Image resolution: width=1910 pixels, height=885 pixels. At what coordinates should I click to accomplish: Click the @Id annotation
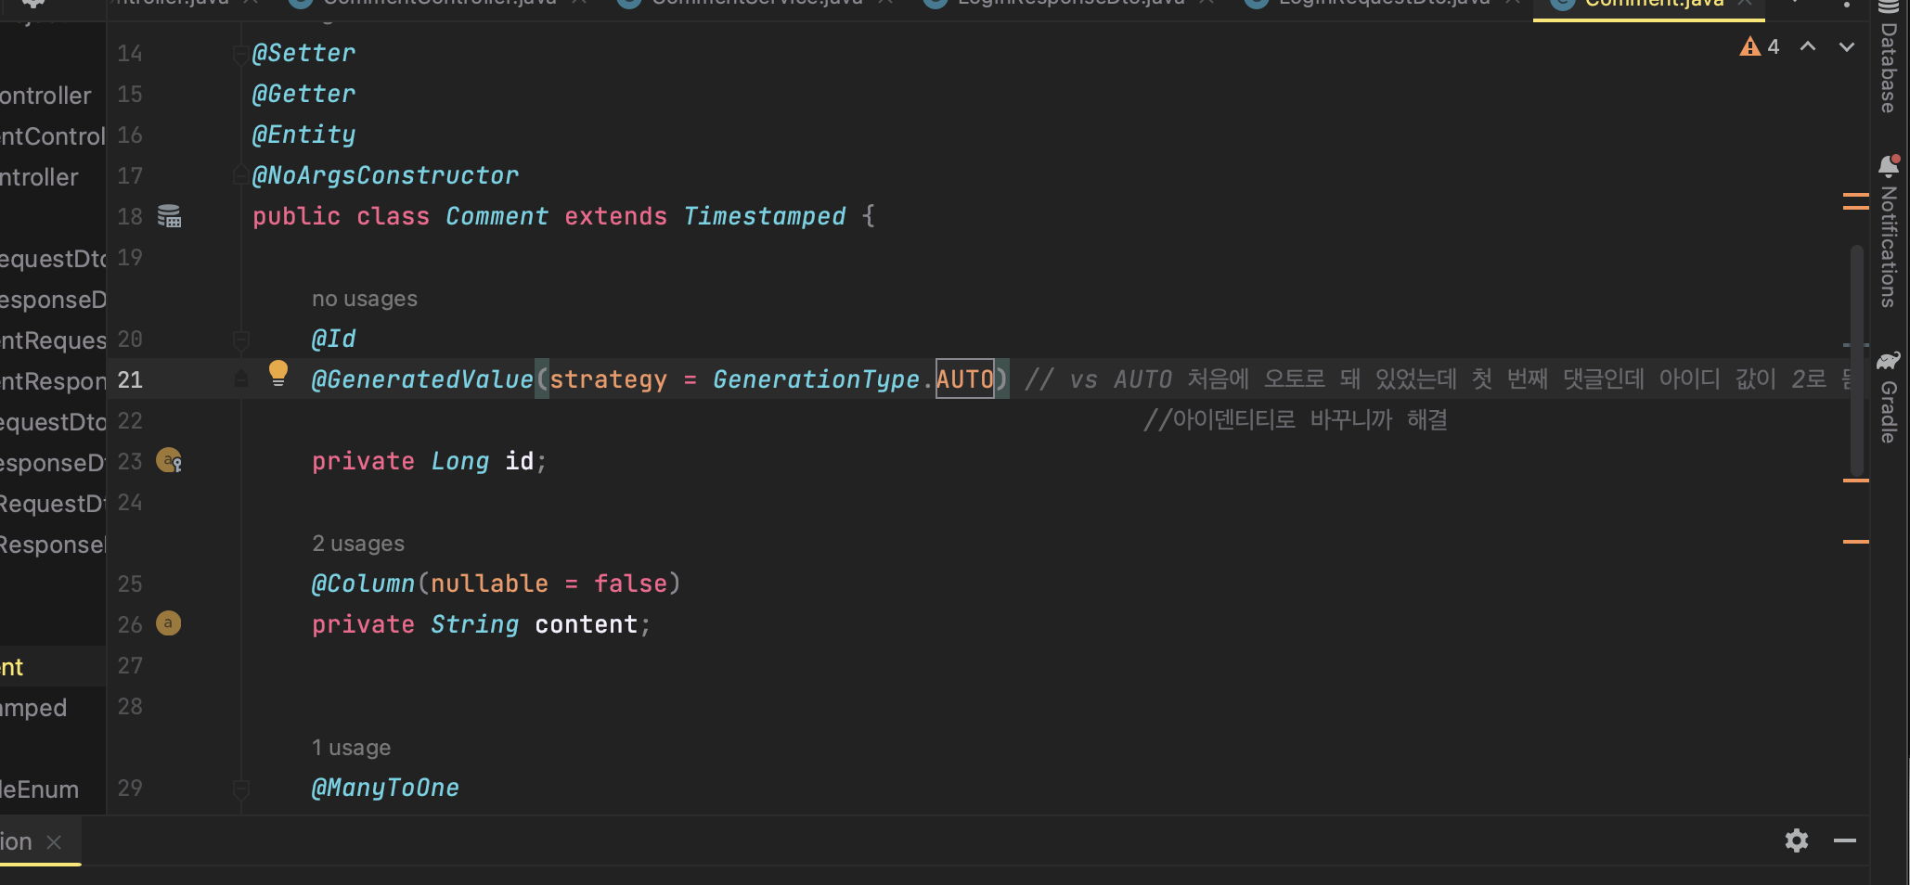click(333, 340)
